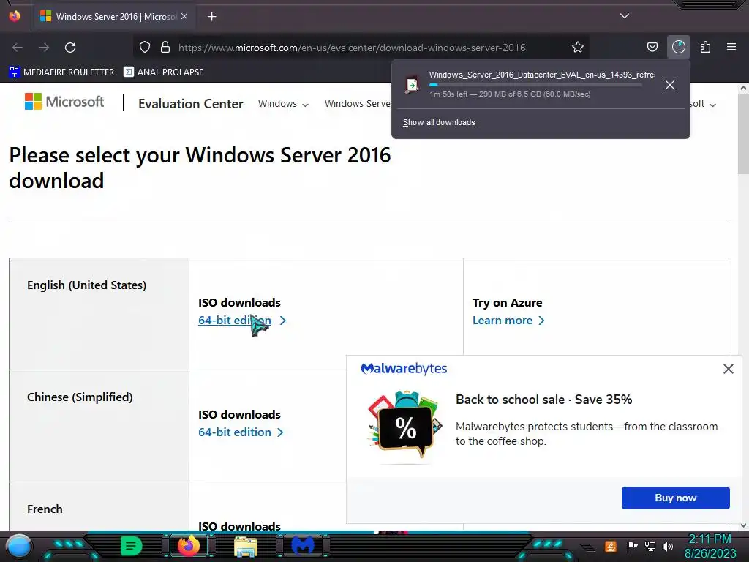Click scrollbar up arrow
Screen dimensions: 749x562
743,88
